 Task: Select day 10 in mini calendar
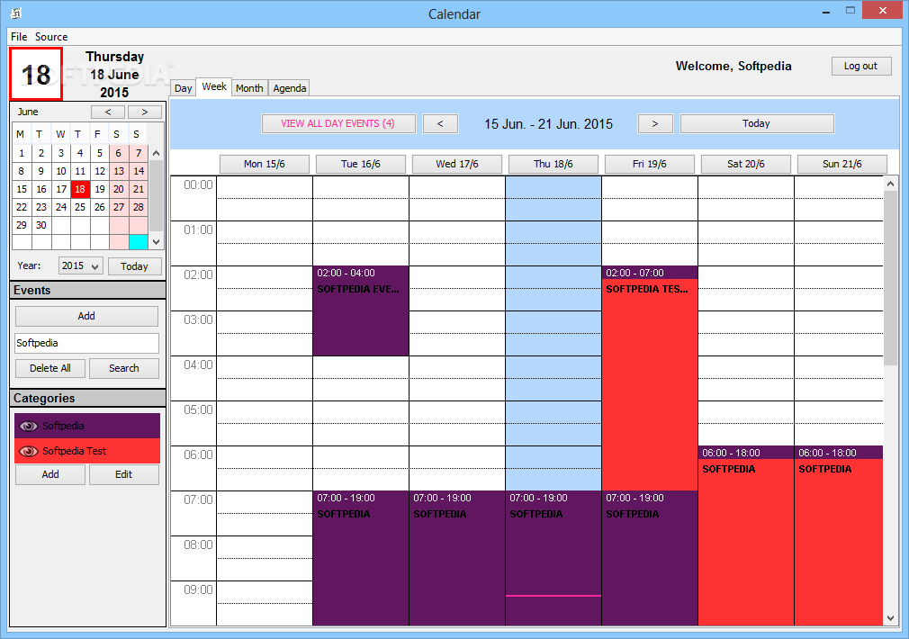(x=61, y=171)
